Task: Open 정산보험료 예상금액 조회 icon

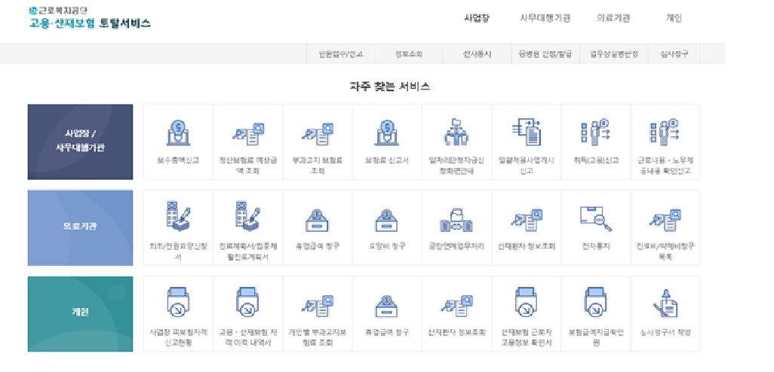Action: [x=247, y=134]
